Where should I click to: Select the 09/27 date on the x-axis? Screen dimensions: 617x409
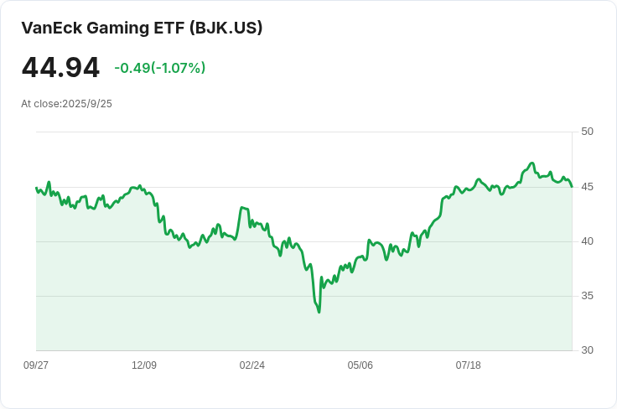pyautogui.click(x=36, y=365)
